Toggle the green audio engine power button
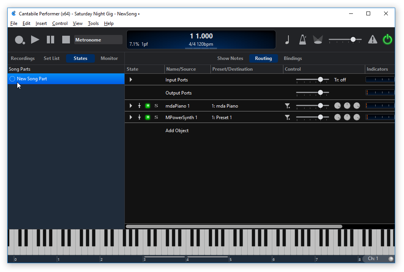Screen dimensions: 404x272 (387, 40)
